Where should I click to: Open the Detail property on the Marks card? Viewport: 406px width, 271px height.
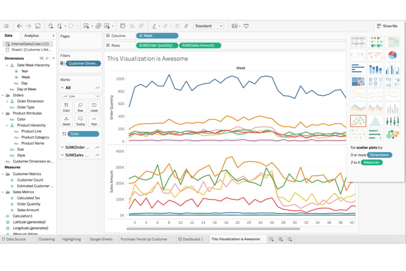(x=66, y=121)
